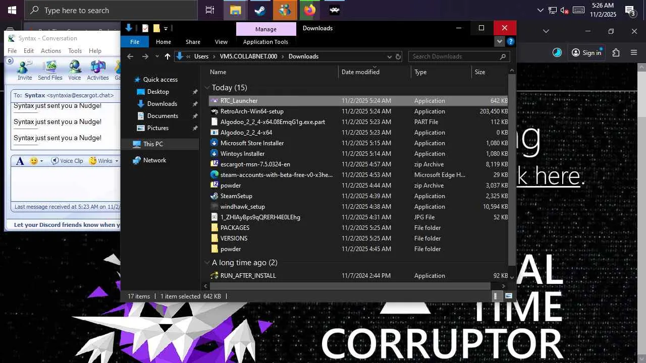This screenshot has width=646, height=363.
Task: Click Explorer horizontal scrollbar thumb
Action: [350, 286]
